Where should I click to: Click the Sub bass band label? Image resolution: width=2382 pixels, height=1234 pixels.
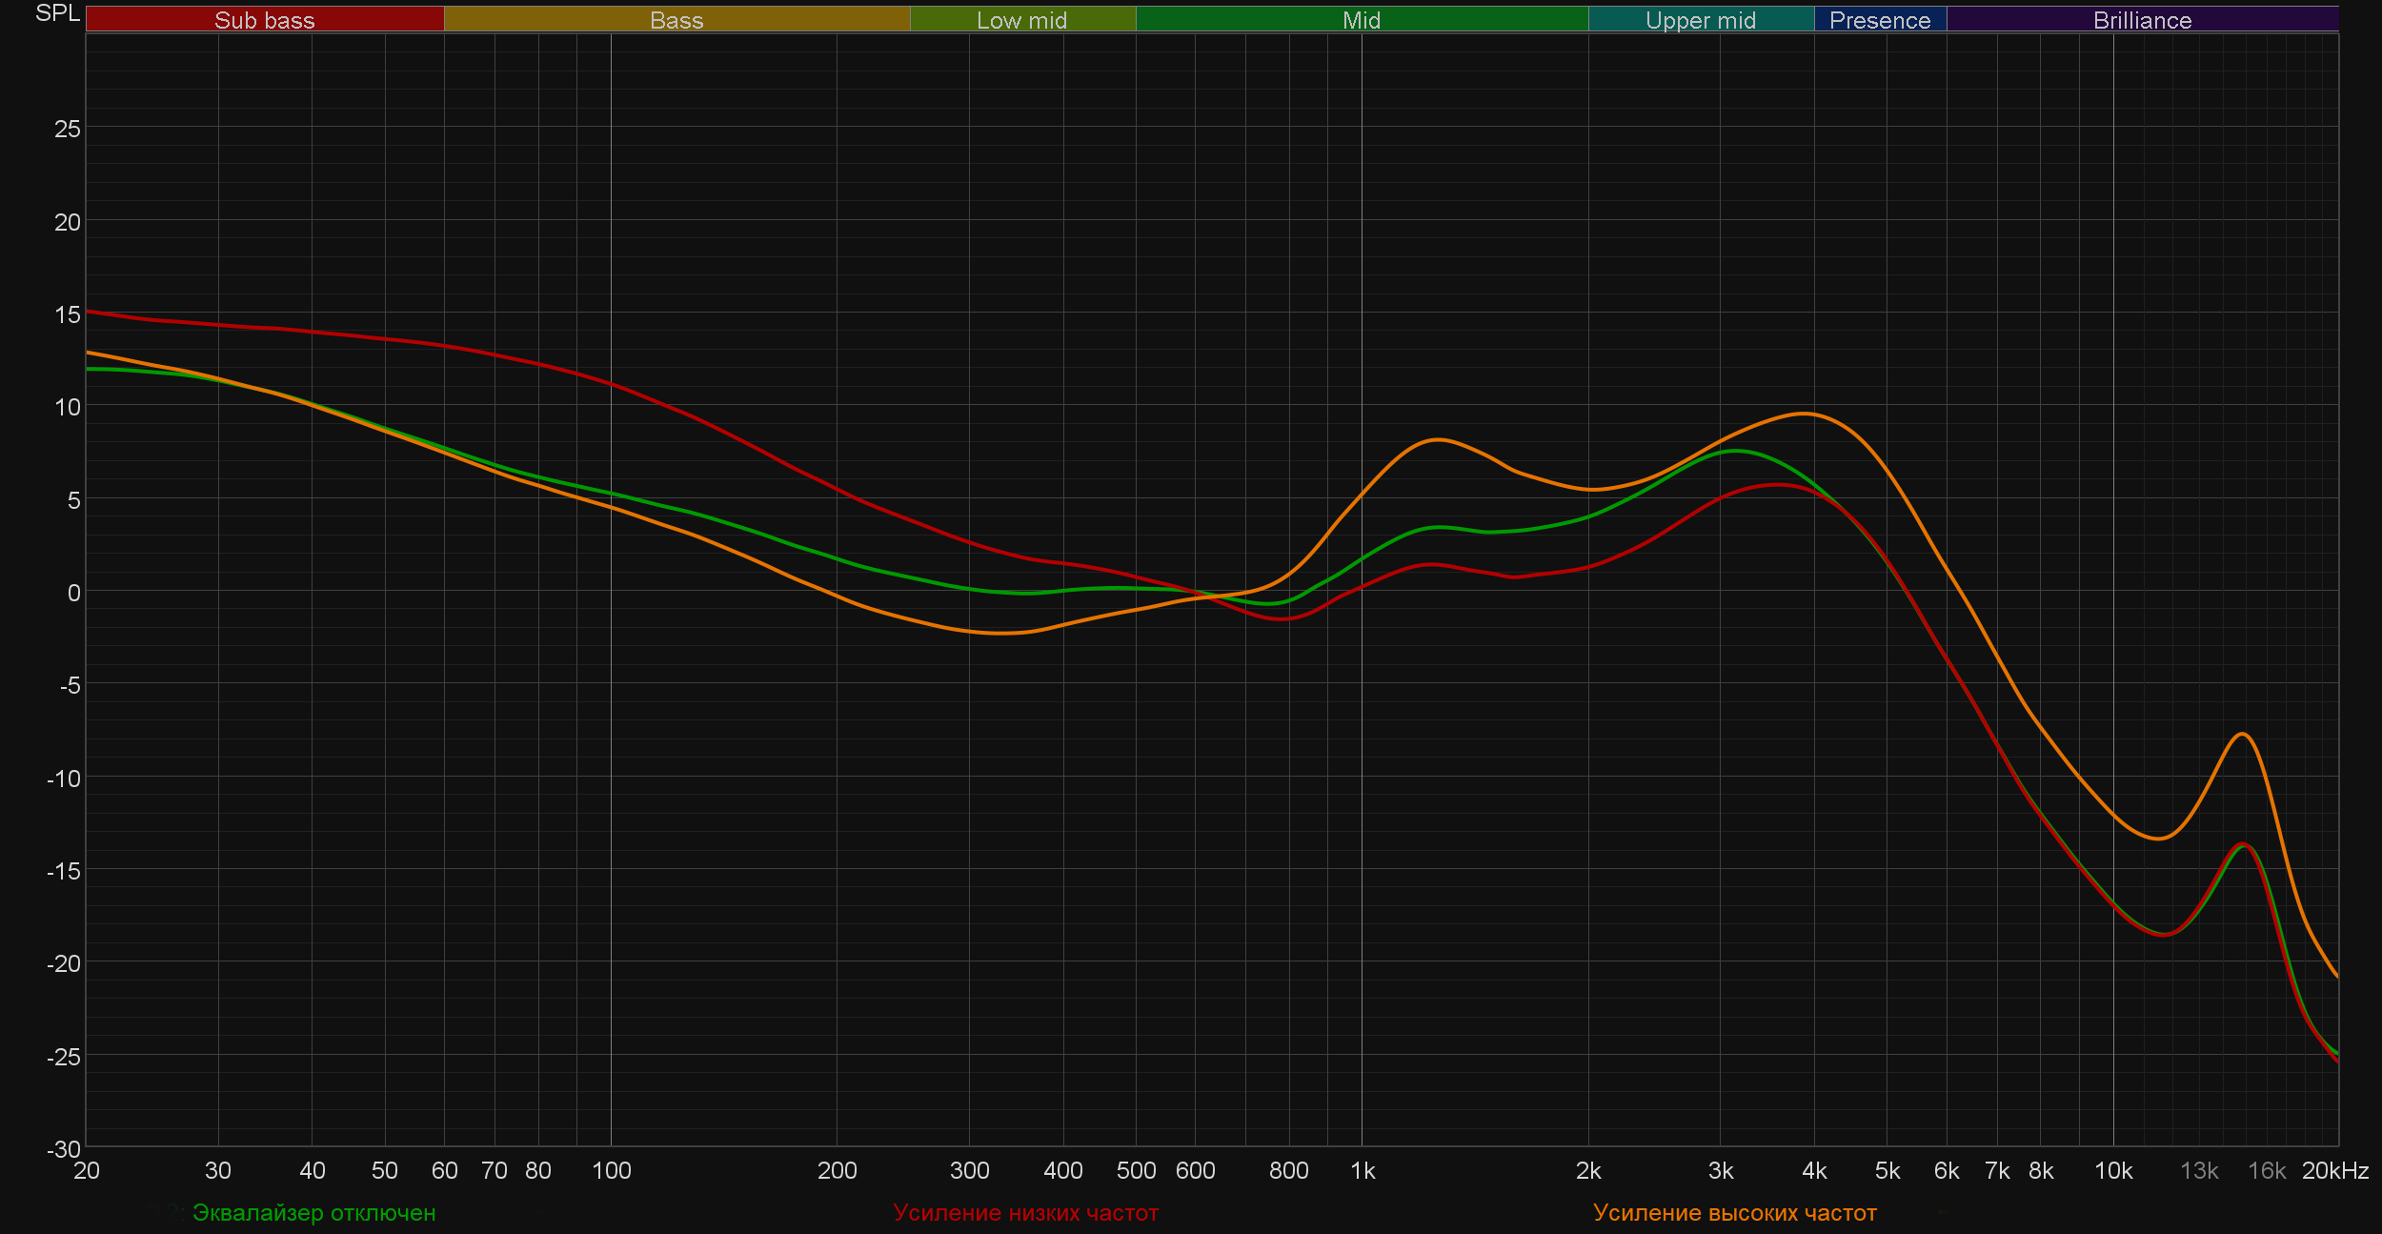(x=264, y=20)
